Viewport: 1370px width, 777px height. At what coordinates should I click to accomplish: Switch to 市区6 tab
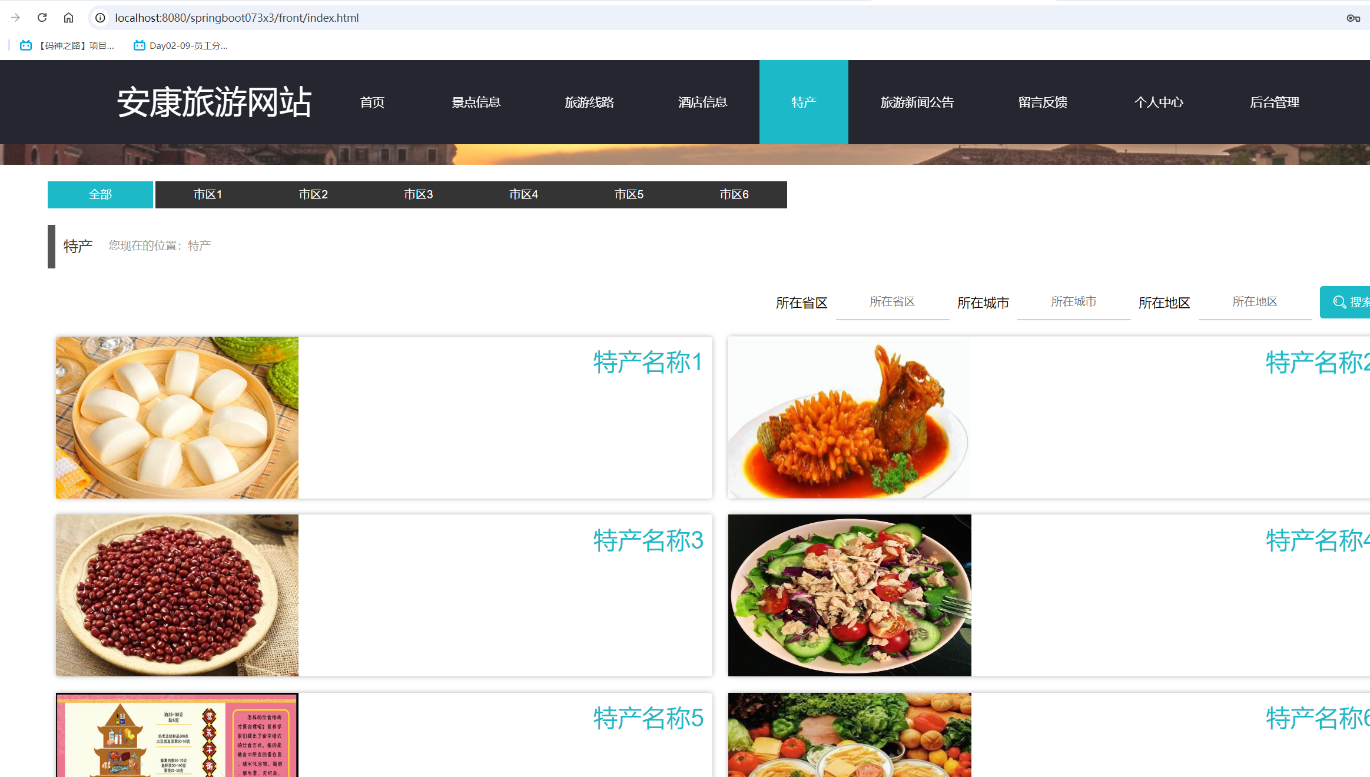[734, 194]
